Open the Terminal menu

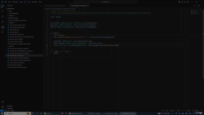click(34, 2)
